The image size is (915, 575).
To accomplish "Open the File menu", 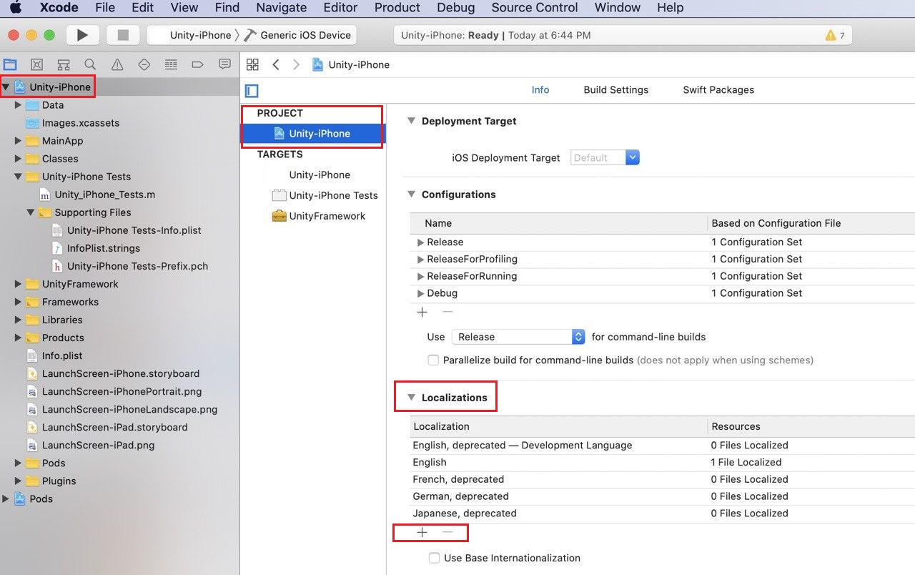I will (105, 8).
